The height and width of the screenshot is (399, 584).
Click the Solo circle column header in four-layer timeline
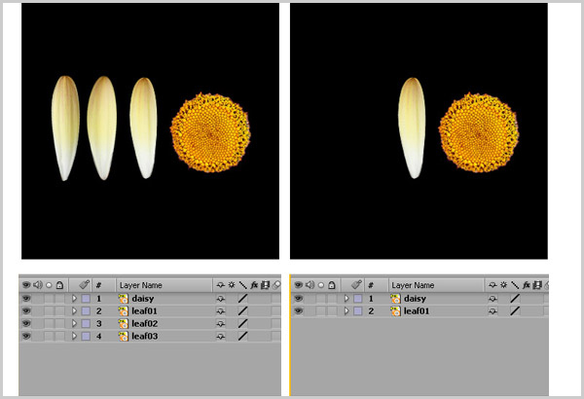point(49,285)
